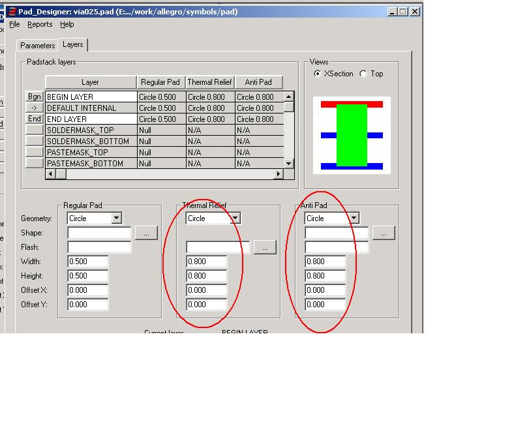This screenshot has width=514, height=437.
Task: Click the Thermal Relief column header
Action: (x=210, y=82)
